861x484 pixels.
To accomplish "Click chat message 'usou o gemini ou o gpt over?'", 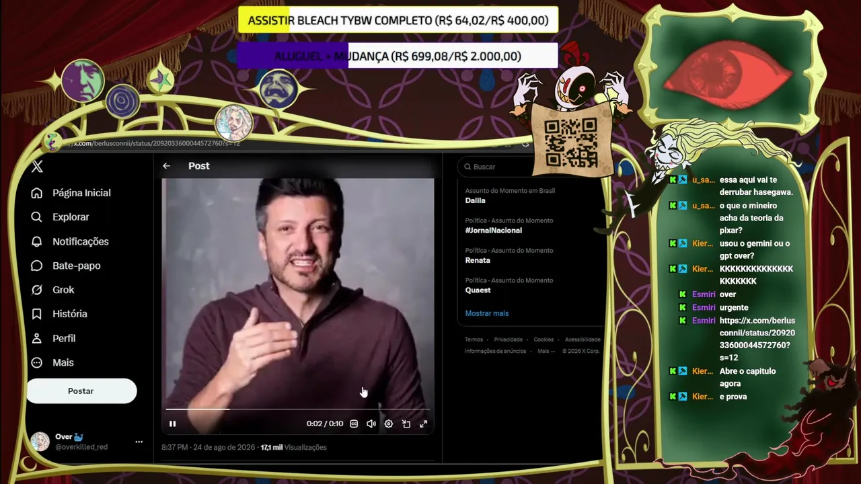I will tap(755, 250).
